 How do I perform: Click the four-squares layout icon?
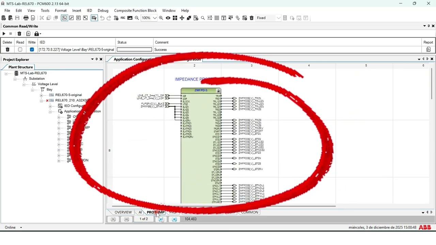tap(175, 18)
